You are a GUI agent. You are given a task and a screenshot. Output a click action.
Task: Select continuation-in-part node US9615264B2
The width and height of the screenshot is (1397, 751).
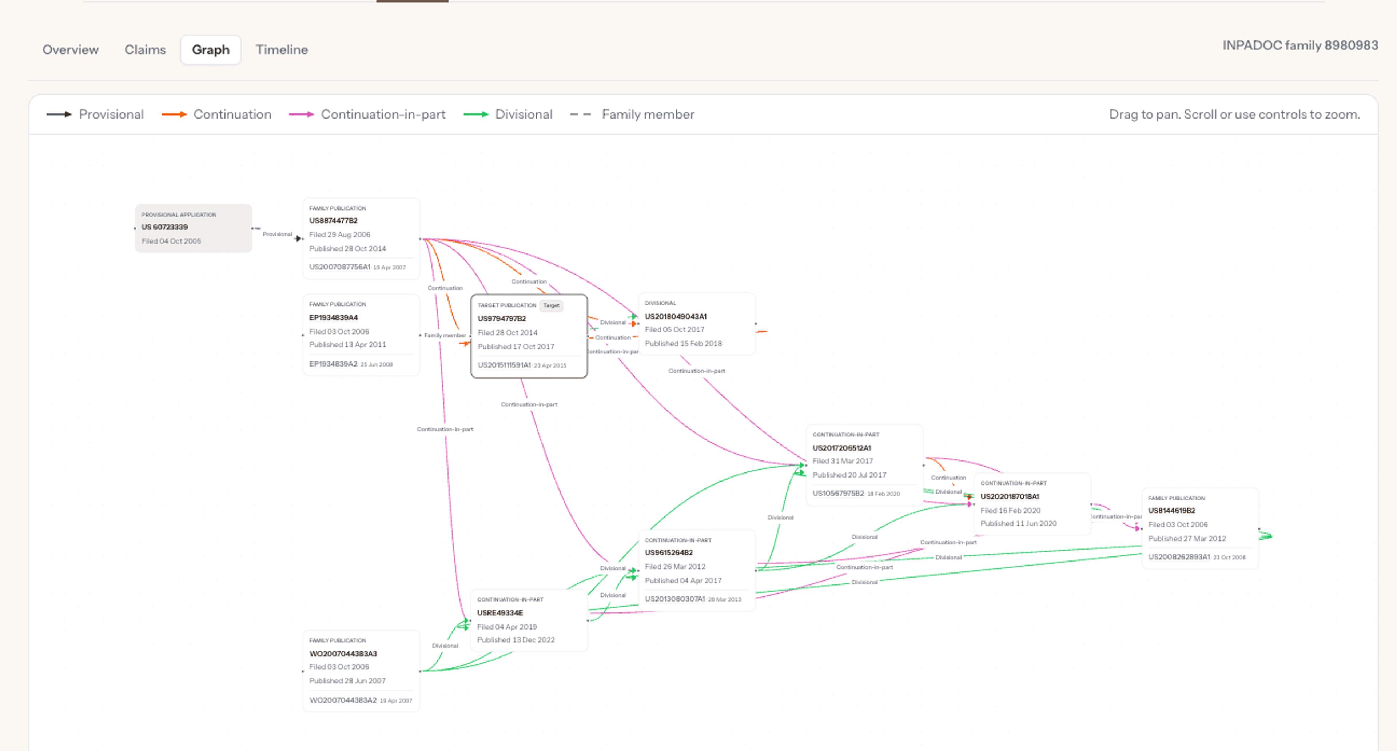[x=696, y=570]
